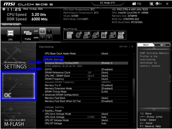Viewport: 172px width, 129px height.
Task: Select optical disc boot priority icon
Action: pos(78,36)
